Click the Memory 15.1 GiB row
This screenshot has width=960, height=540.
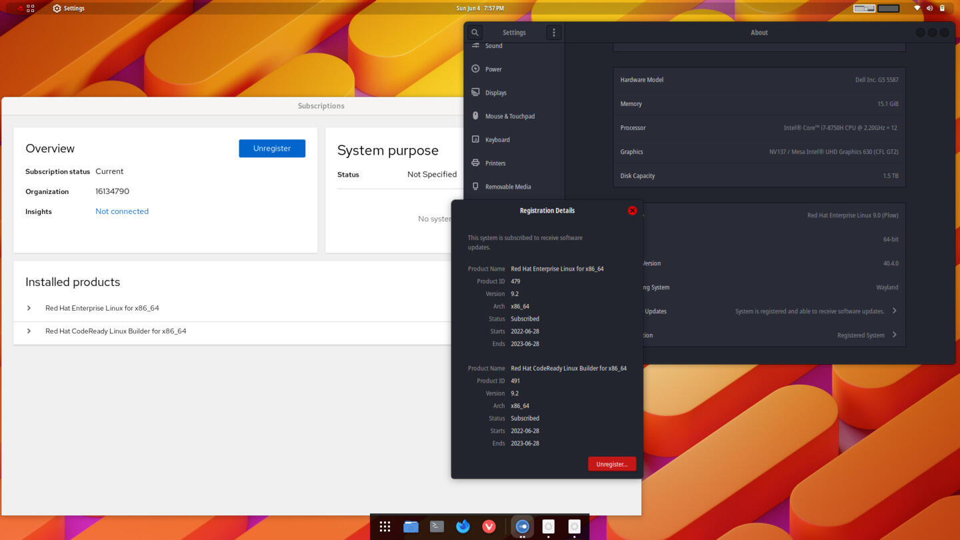click(759, 103)
